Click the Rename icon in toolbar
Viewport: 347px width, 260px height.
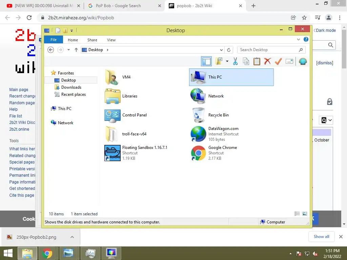(289, 61)
